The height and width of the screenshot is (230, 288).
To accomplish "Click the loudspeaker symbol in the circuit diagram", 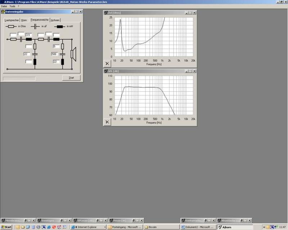I will pos(73,54).
